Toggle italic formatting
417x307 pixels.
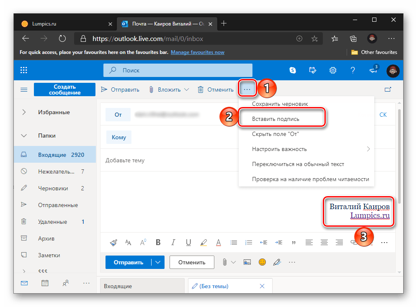click(173, 242)
